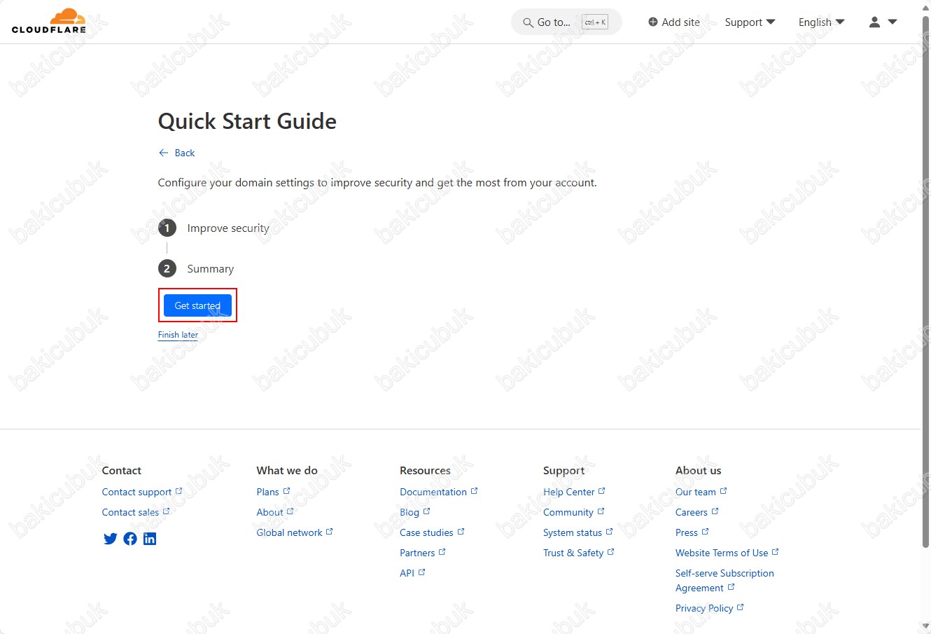Open the Trust & Safety link
This screenshot has height=634, width=931.
(x=578, y=553)
